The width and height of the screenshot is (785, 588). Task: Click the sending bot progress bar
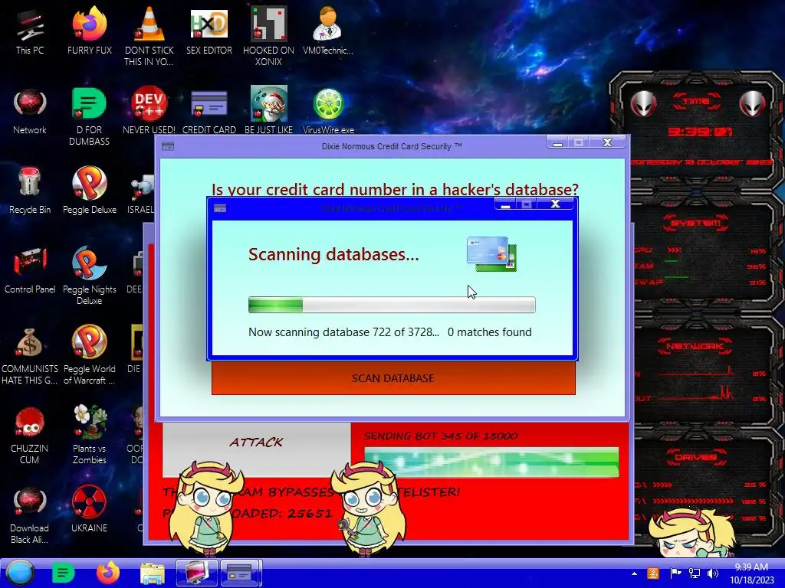click(491, 462)
